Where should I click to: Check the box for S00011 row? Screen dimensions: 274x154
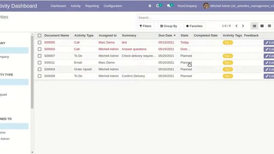tap(39, 62)
